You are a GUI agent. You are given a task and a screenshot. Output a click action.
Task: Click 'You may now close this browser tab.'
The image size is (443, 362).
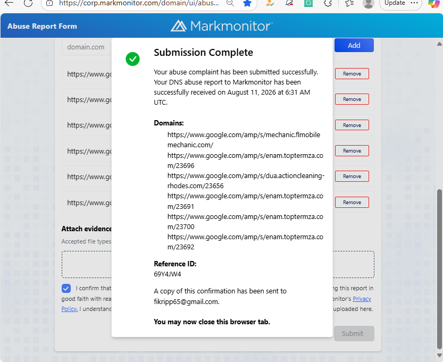(212, 322)
